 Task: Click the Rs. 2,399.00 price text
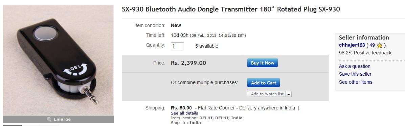coord(188,63)
